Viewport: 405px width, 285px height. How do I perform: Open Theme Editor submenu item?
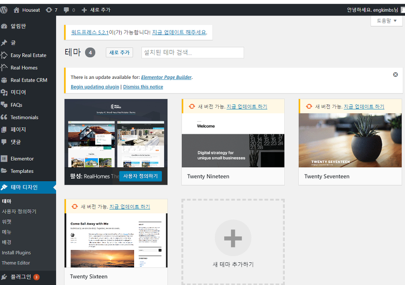pos(16,263)
